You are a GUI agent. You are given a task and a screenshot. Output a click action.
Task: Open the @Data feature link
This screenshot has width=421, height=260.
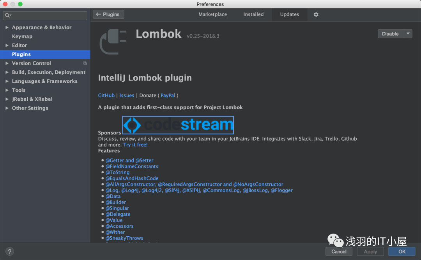(x=113, y=196)
